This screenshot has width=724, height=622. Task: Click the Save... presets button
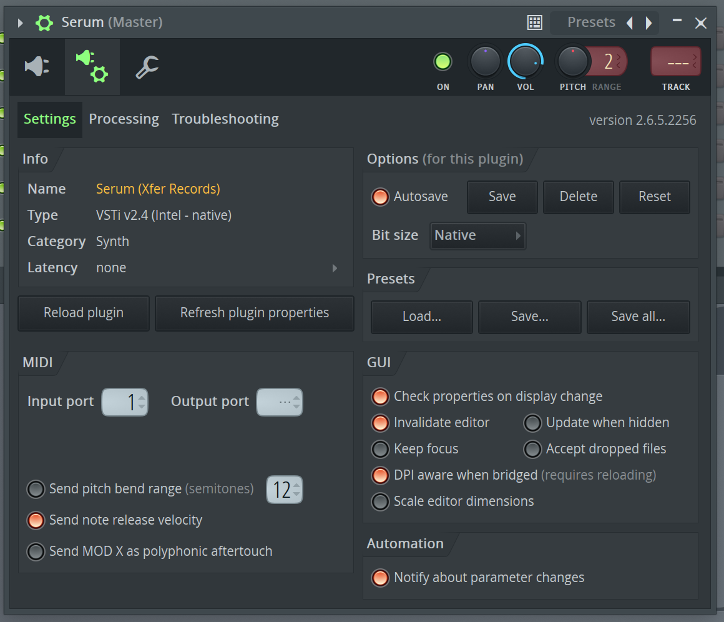click(x=530, y=317)
